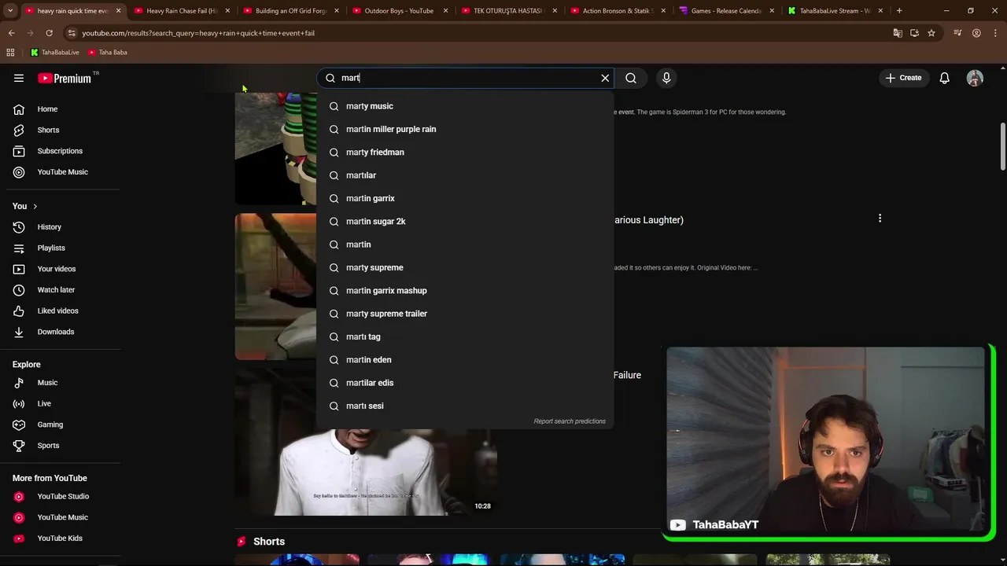Viewport: 1007px width, 566px height.
Task: Open Subscriptions in sidebar
Action: click(x=61, y=151)
